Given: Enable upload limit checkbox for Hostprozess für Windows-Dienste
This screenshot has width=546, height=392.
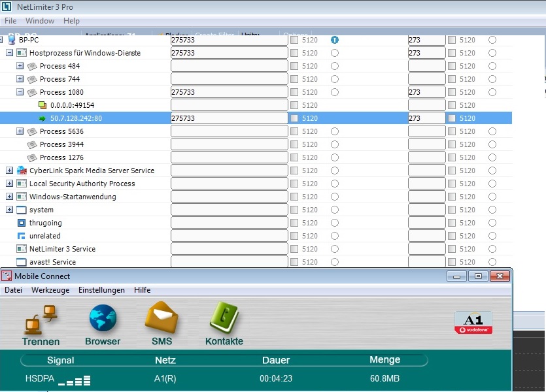Looking at the screenshot, I should click(x=452, y=53).
